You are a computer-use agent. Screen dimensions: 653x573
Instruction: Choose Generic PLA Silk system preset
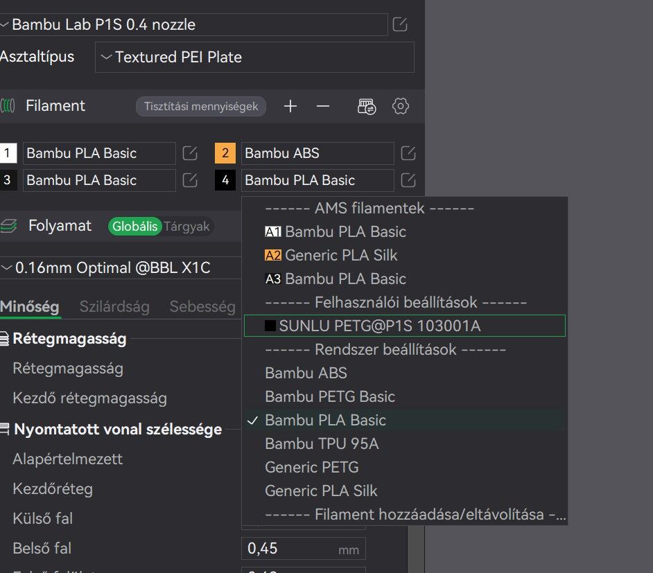tap(404, 491)
